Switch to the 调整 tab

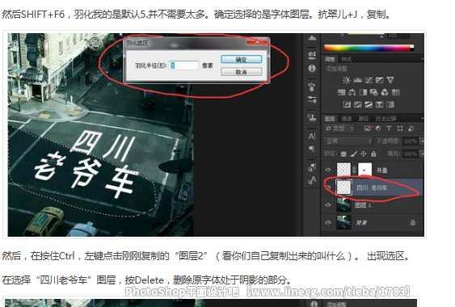(x=330, y=59)
